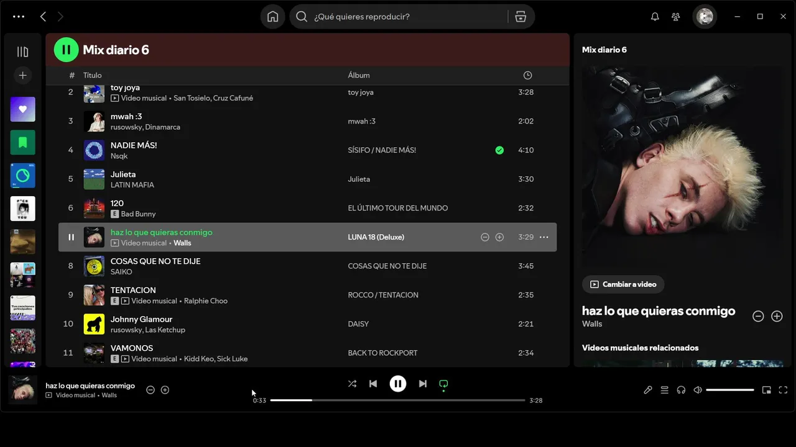Click the green saved checkmark on NADIE MÁS!
Screen dimensions: 796x447
click(x=499, y=150)
